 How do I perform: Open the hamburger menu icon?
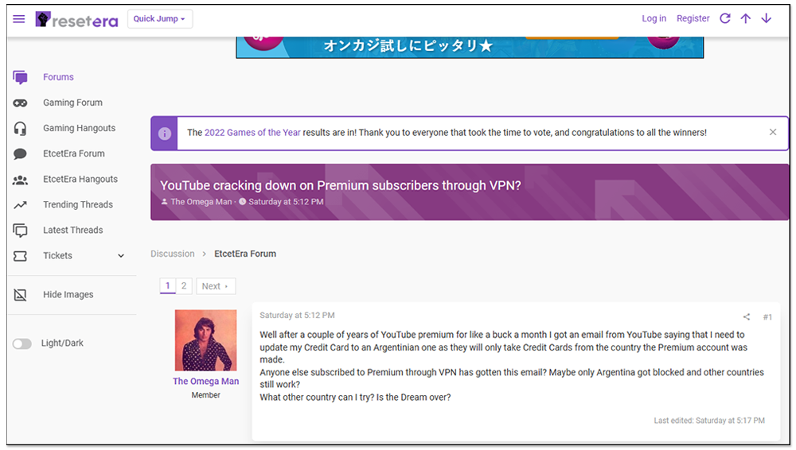click(x=19, y=19)
